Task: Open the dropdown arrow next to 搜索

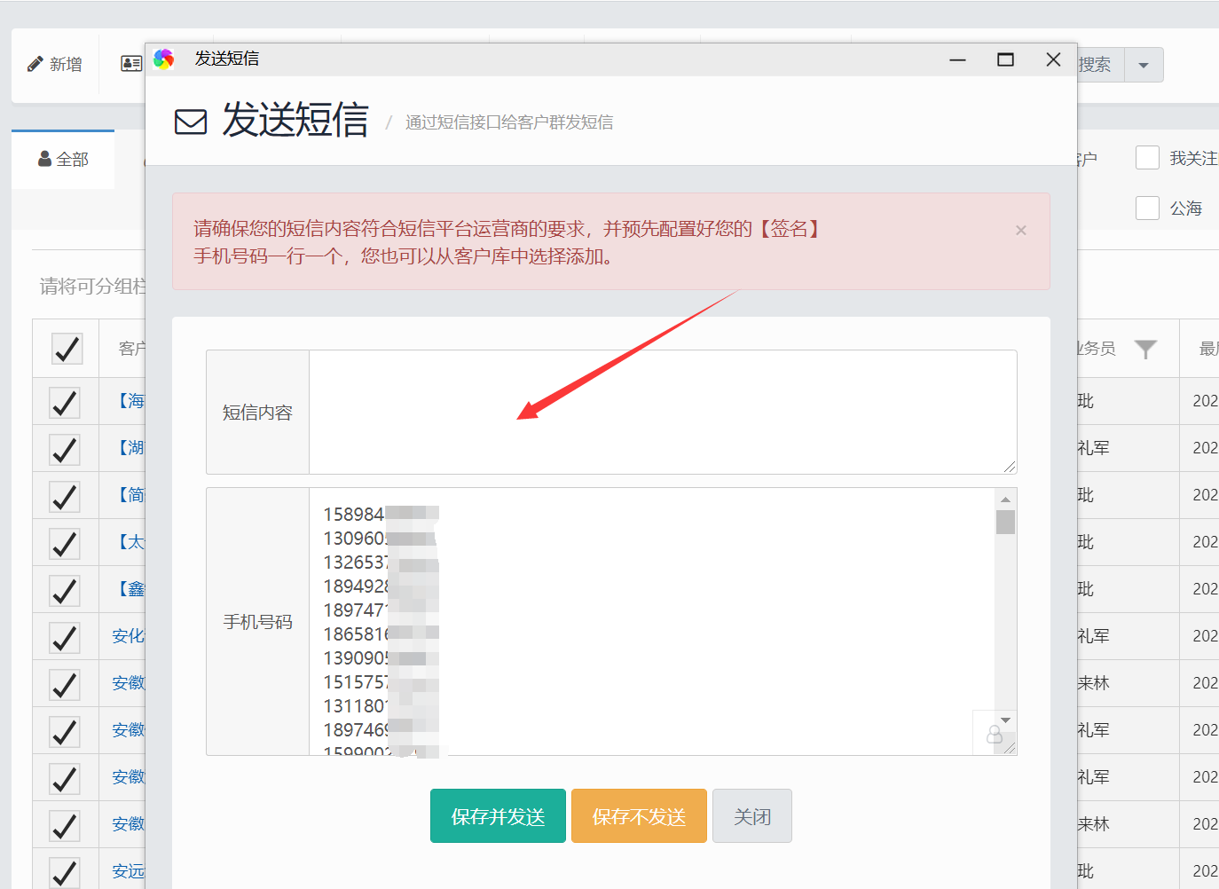Action: coord(1144,65)
